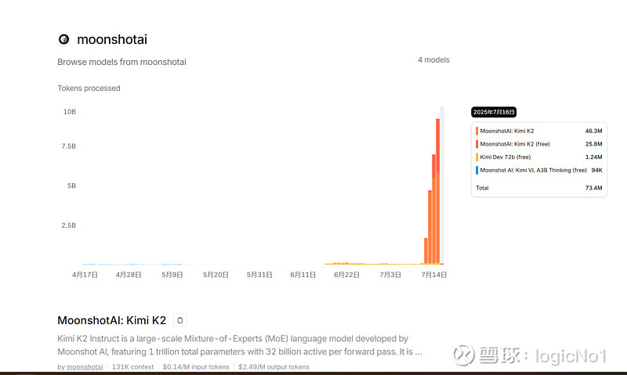Viewport: 627px width, 375px height.
Task: Click the 6月22日 x-axis label
Action: tap(346, 275)
